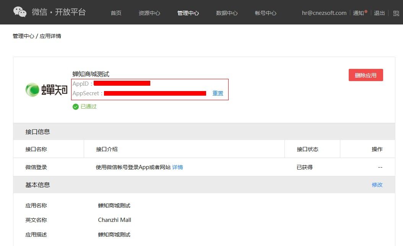Open 通知 notifications in the header
403x246 pixels.
[359, 13]
